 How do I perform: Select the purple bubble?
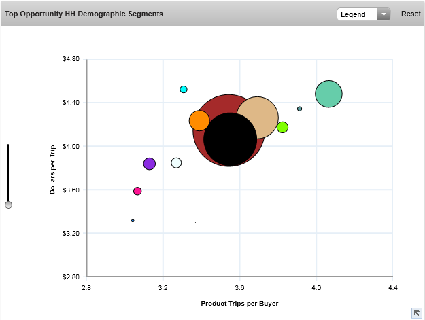(150, 164)
